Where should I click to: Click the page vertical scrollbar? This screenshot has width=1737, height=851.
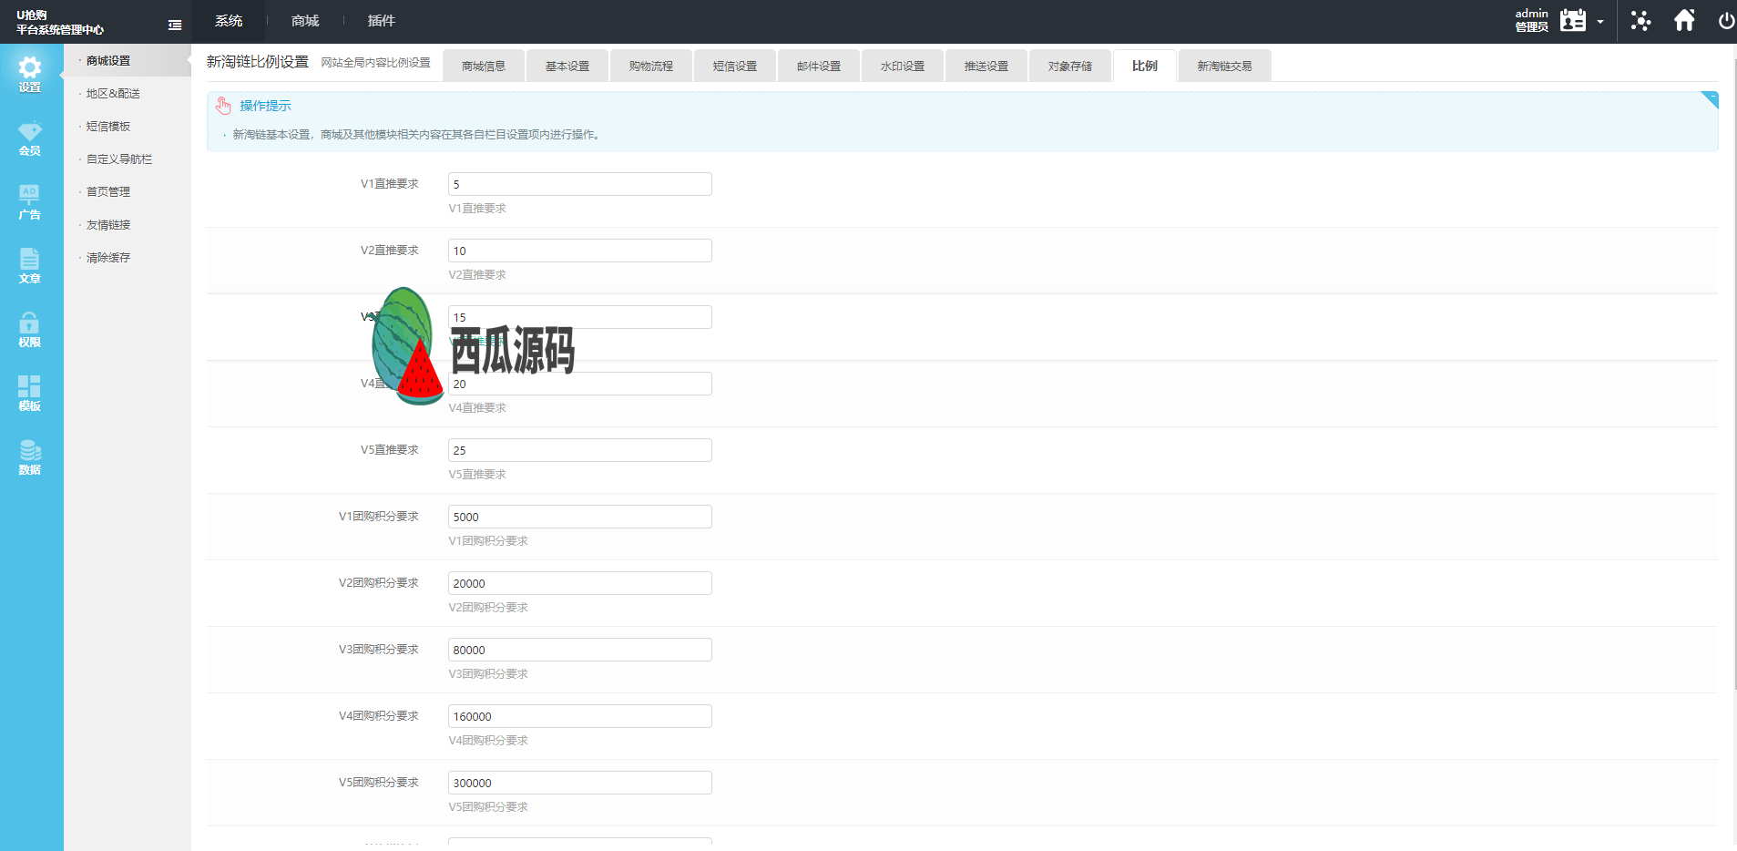point(1733,374)
